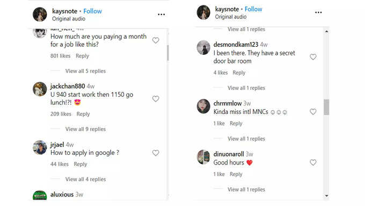
Task: Expand 'View all 9 replies' under jackchan880
Action: [x=85, y=129]
